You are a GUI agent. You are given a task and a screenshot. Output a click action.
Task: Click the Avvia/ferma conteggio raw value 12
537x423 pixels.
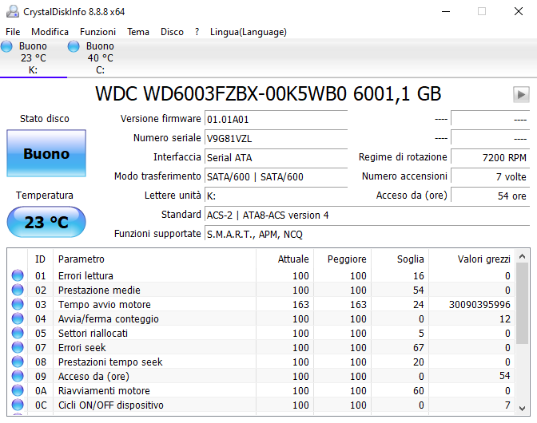click(x=505, y=318)
